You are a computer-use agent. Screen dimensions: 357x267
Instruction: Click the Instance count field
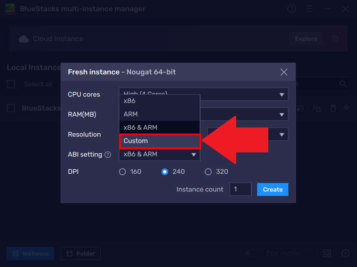[x=240, y=189]
